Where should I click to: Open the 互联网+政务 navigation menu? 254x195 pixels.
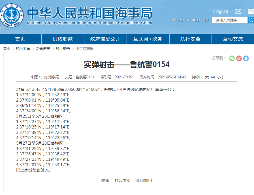tap(148, 39)
